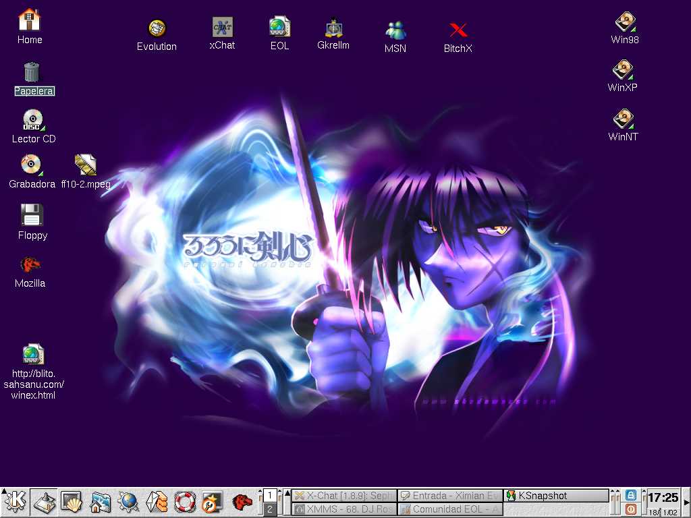
Task: Open the Lector CD icon
Action: (34, 120)
